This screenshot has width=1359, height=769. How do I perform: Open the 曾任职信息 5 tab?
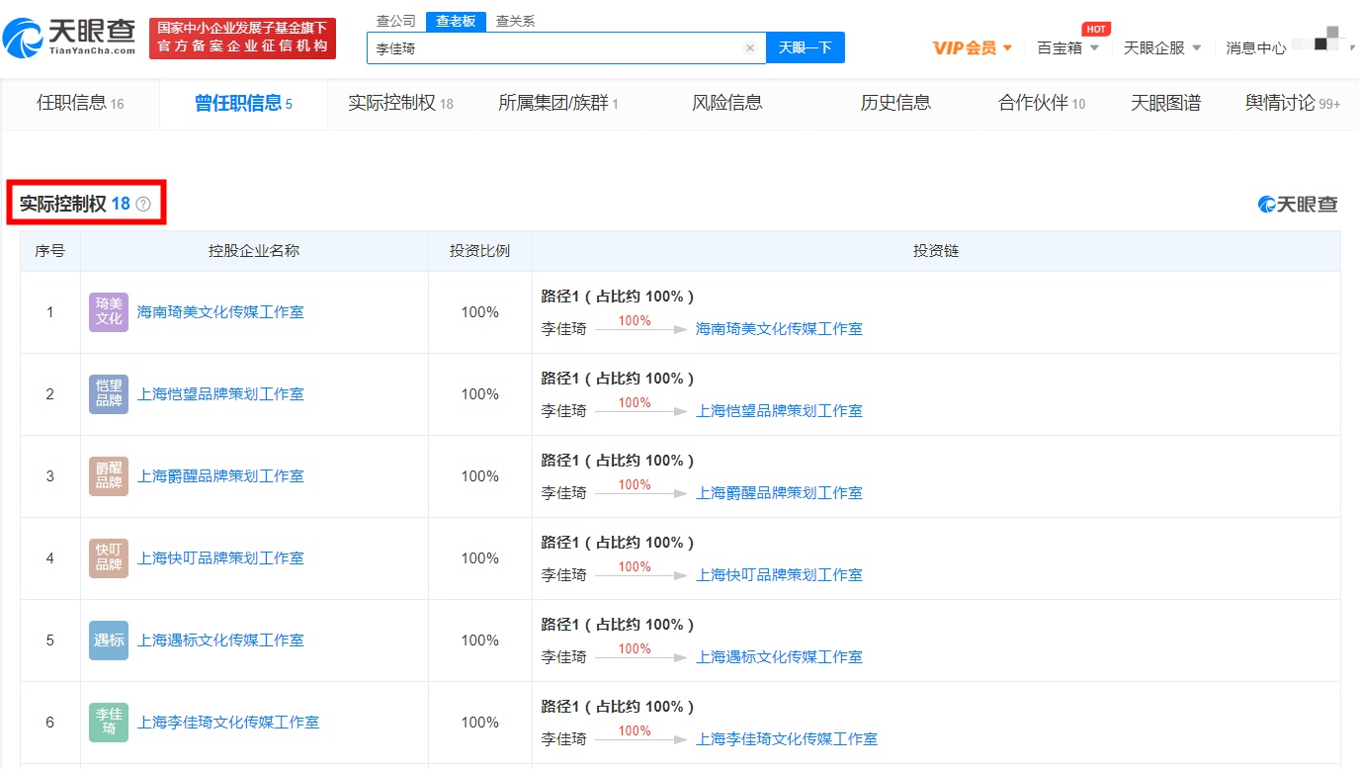pos(243,103)
